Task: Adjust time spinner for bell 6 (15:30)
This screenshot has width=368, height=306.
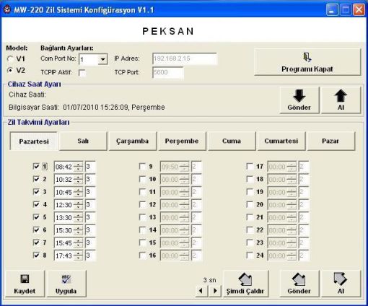Action: (79, 230)
